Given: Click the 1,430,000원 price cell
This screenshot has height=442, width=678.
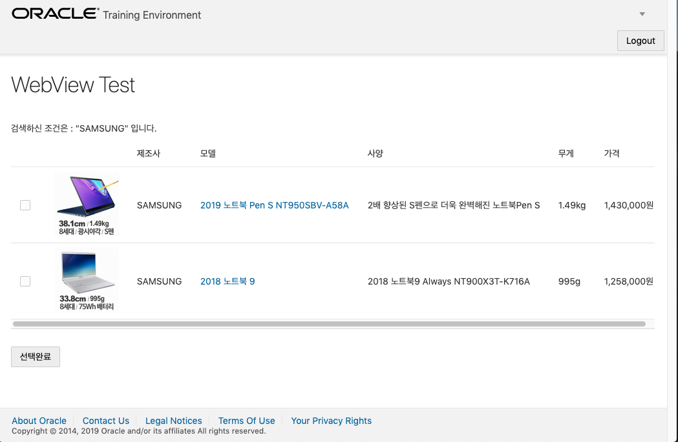Looking at the screenshot, I should 629,205.
